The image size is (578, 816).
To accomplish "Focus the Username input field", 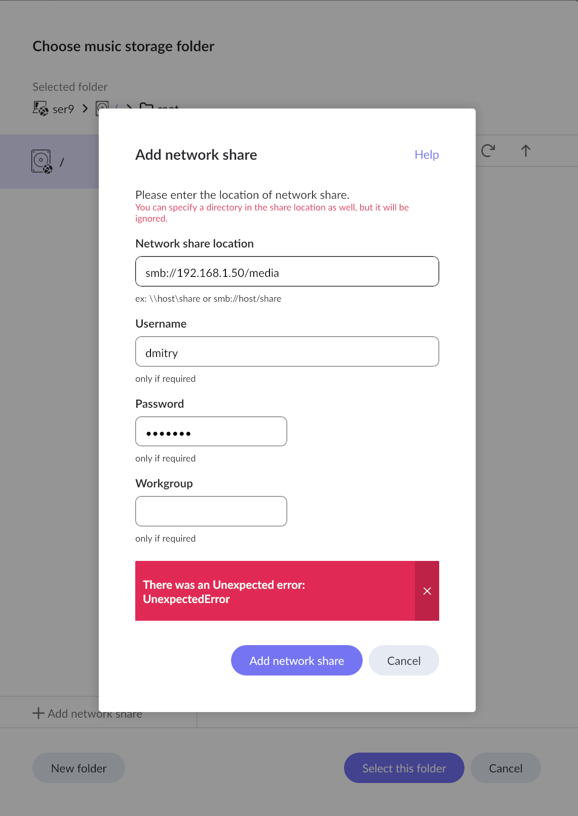I will click(287, 352).
